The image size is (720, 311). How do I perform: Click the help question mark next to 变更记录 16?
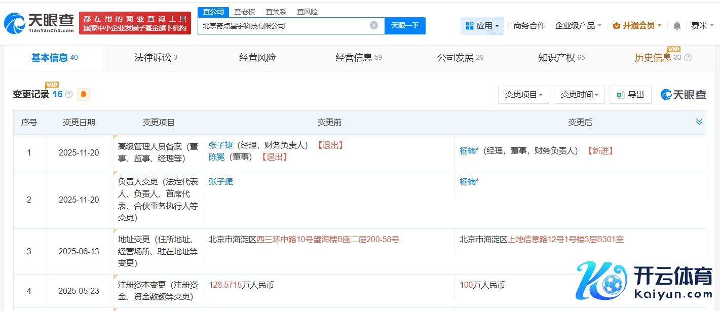(x=69, y=94)
